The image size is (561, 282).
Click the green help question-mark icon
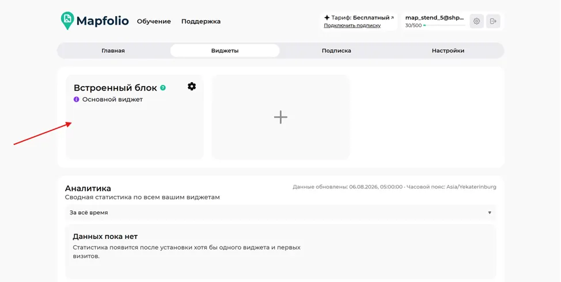click(x=163, y=88)
